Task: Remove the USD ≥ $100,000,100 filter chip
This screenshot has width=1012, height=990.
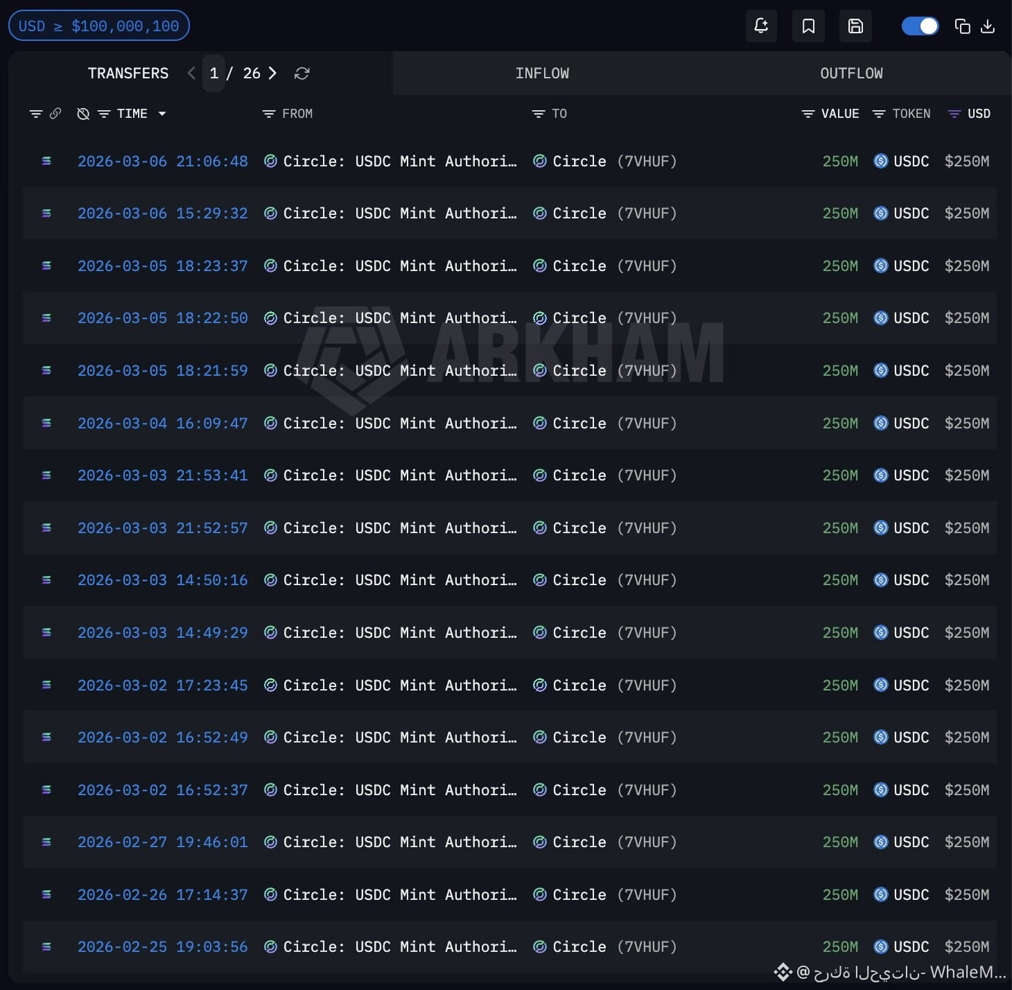Action: click(99, 26)
